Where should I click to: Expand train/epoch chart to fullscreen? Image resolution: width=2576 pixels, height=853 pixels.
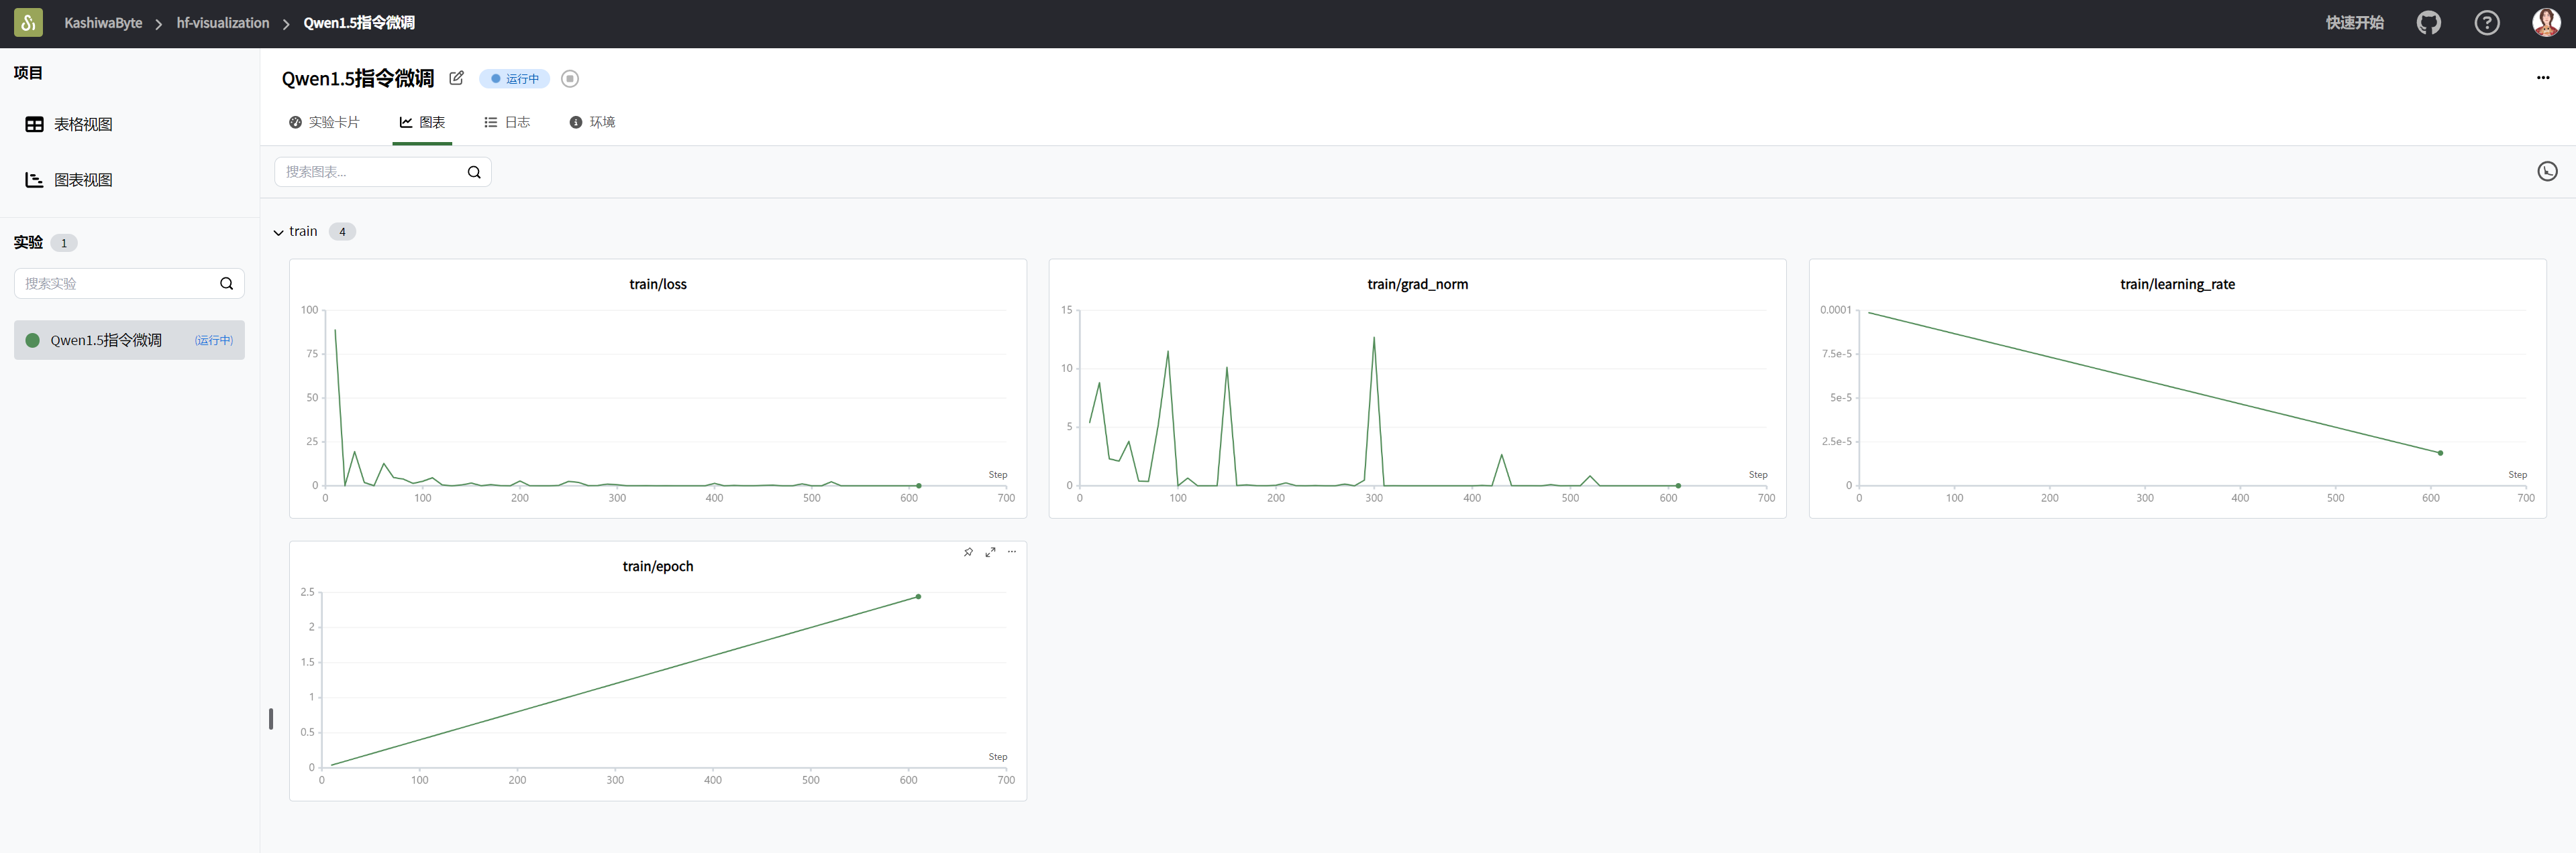[x=990, y=552]
